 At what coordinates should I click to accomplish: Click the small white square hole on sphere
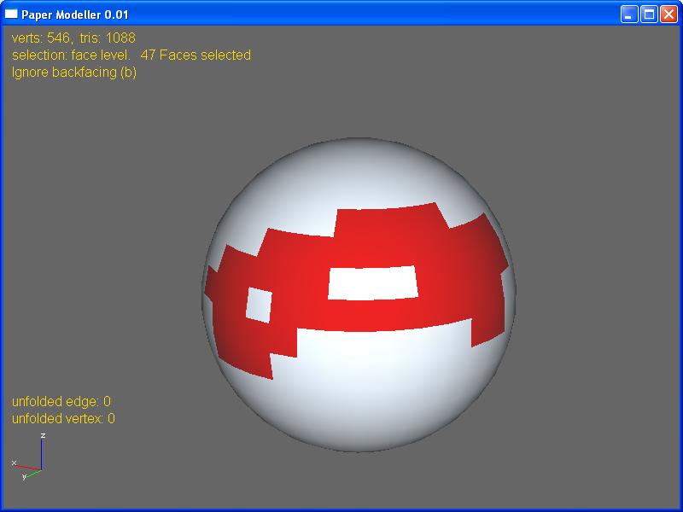tap(259, 305)
